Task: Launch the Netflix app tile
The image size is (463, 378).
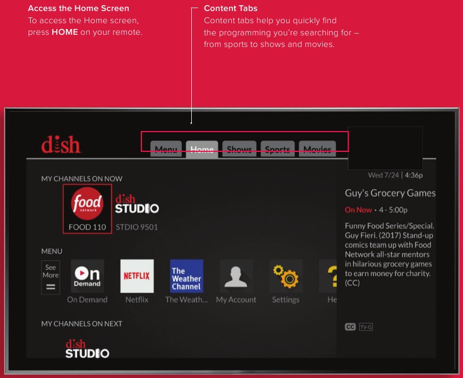Action: point(137,276)
